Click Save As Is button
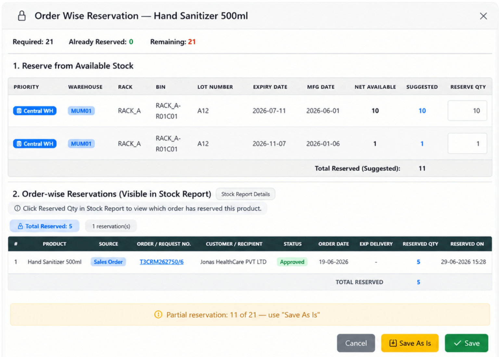This screenshot has height=357, width=499. tap(410, 343)
